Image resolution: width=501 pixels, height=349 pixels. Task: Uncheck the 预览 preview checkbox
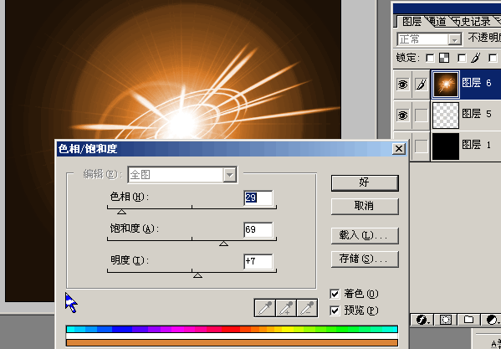pos(335,311)
